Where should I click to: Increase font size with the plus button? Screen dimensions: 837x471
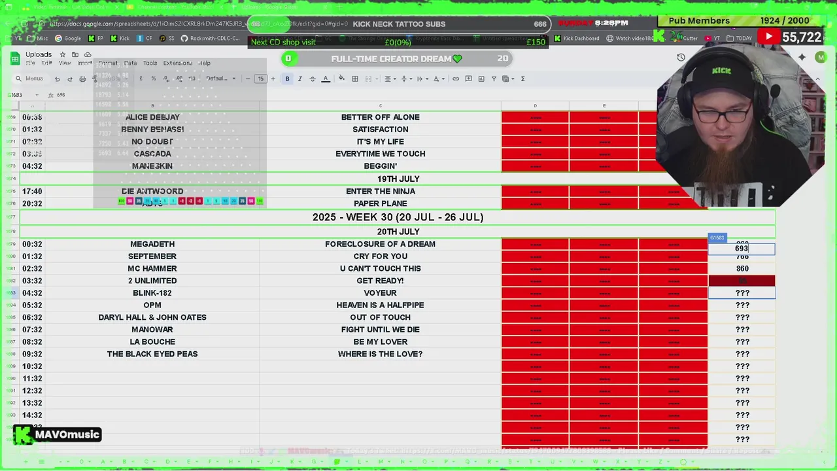273,79
